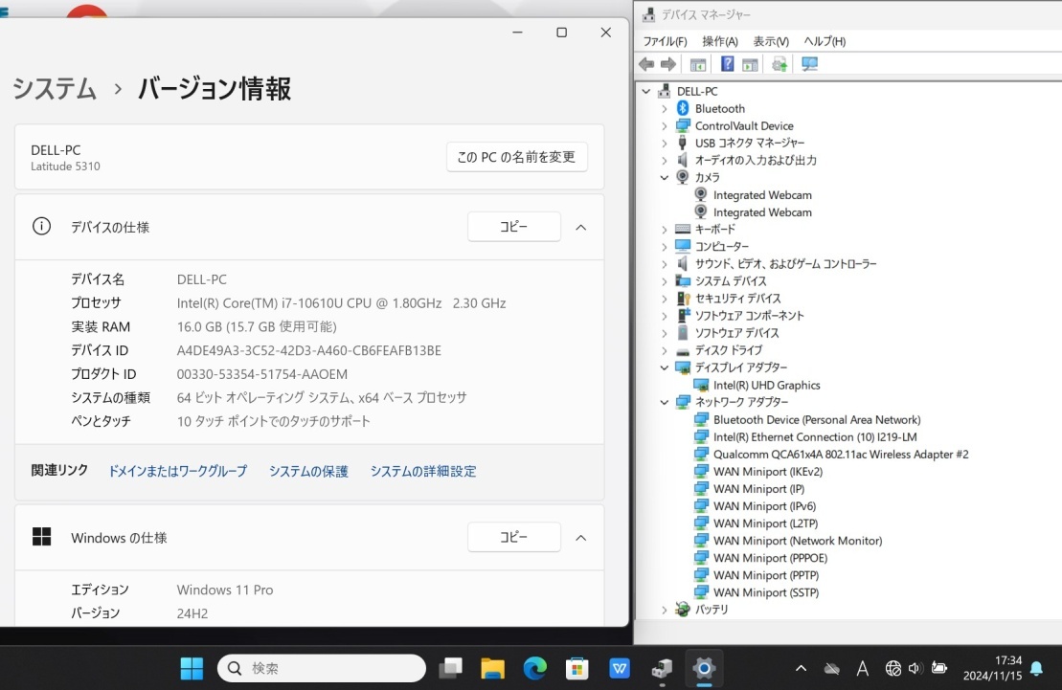Open the 操作(A) menu

point(720,41)
